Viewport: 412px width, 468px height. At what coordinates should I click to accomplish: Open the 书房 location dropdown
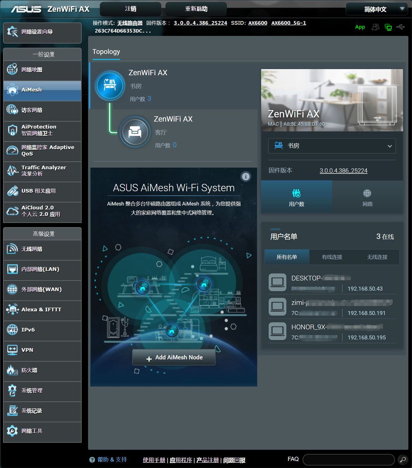click(332, 146)
